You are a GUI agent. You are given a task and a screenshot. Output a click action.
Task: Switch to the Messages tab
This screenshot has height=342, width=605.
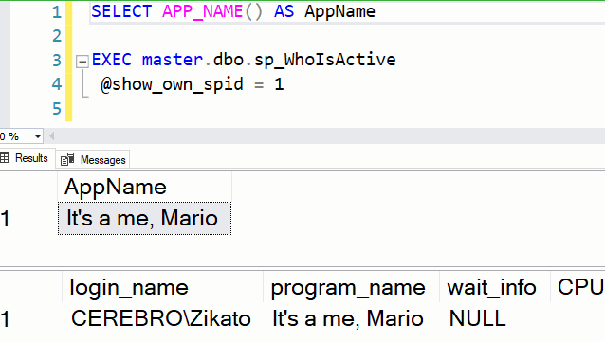point(93,159)
